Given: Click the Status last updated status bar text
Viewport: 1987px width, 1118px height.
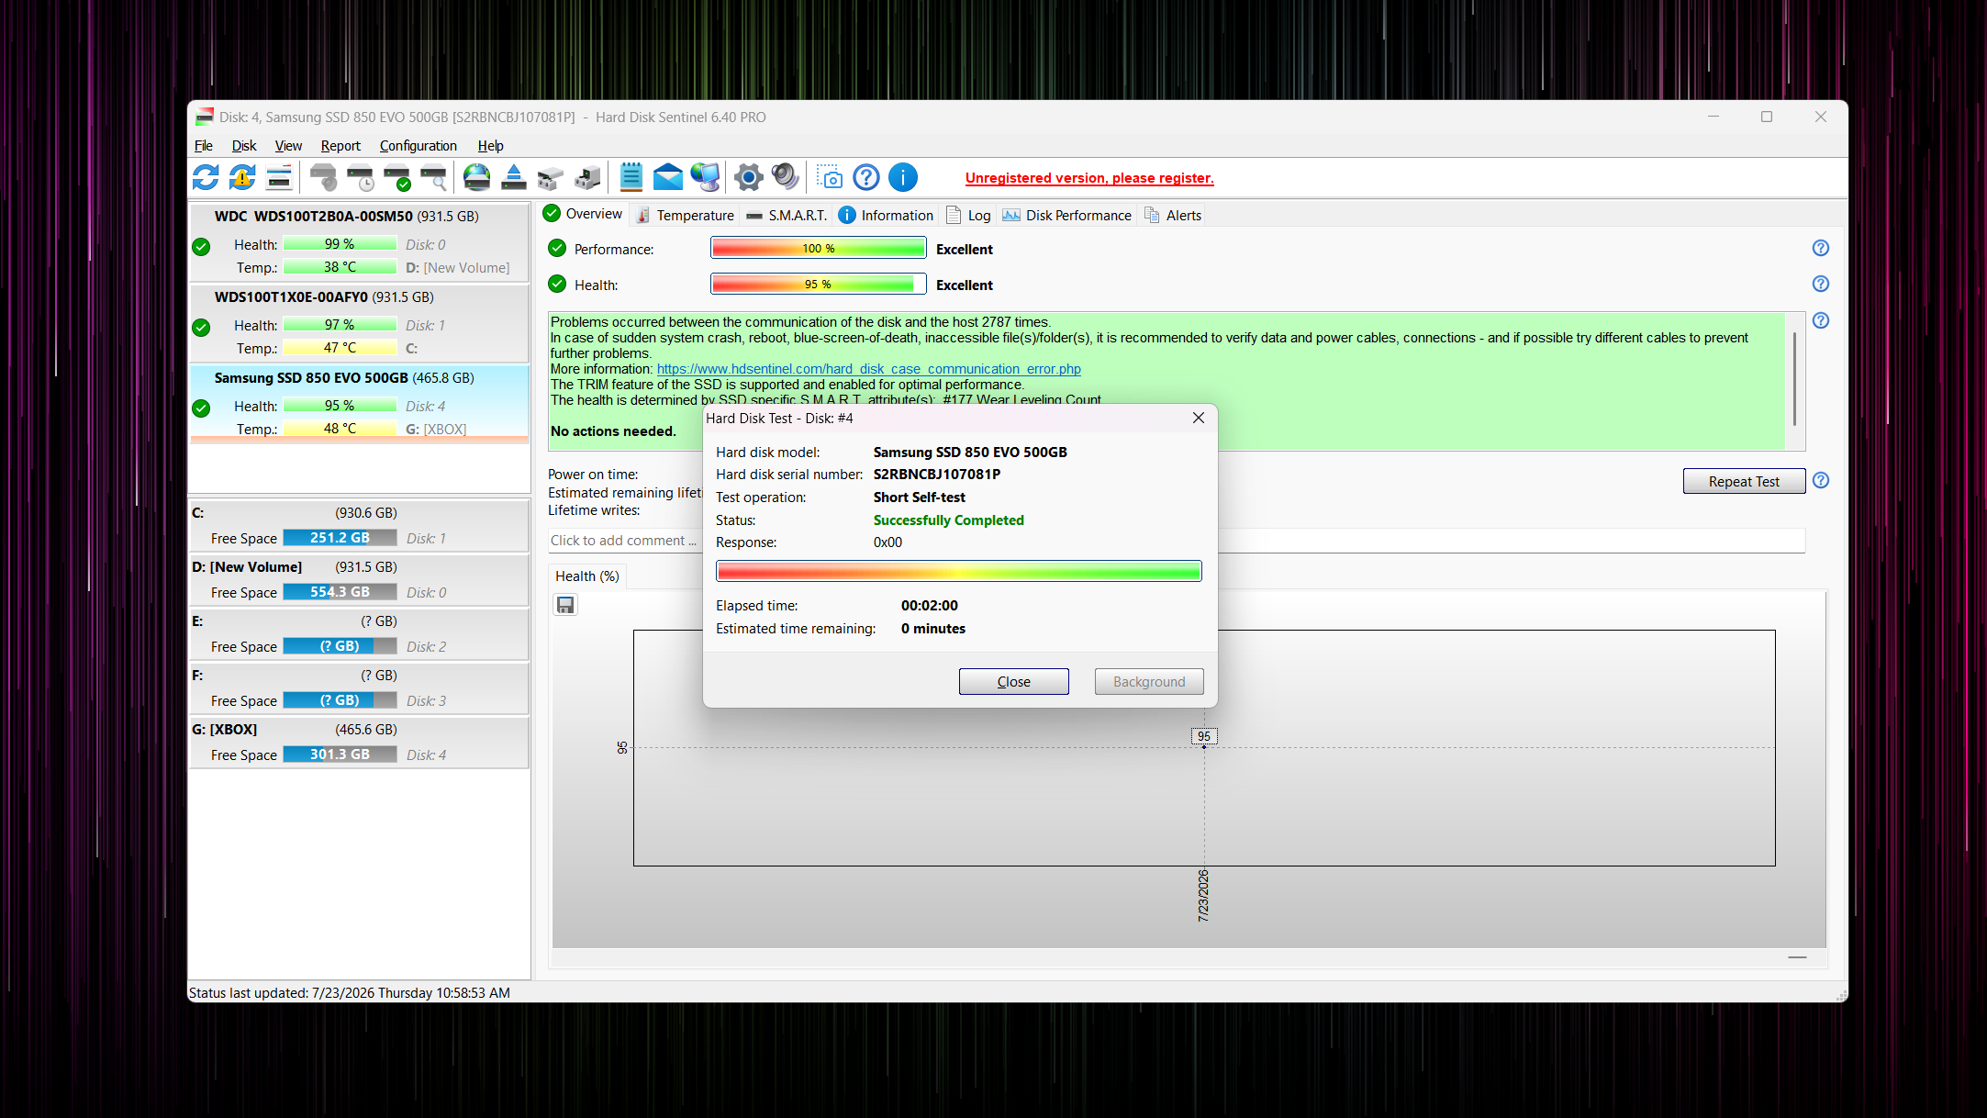Looking at the screenshot, I should 349,992.
